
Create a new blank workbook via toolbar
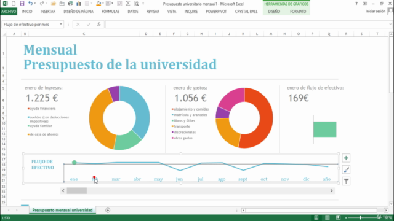[14, 4]
